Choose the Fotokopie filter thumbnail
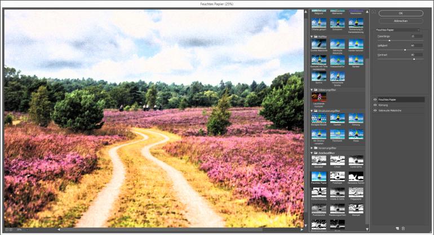 [338, 176]
